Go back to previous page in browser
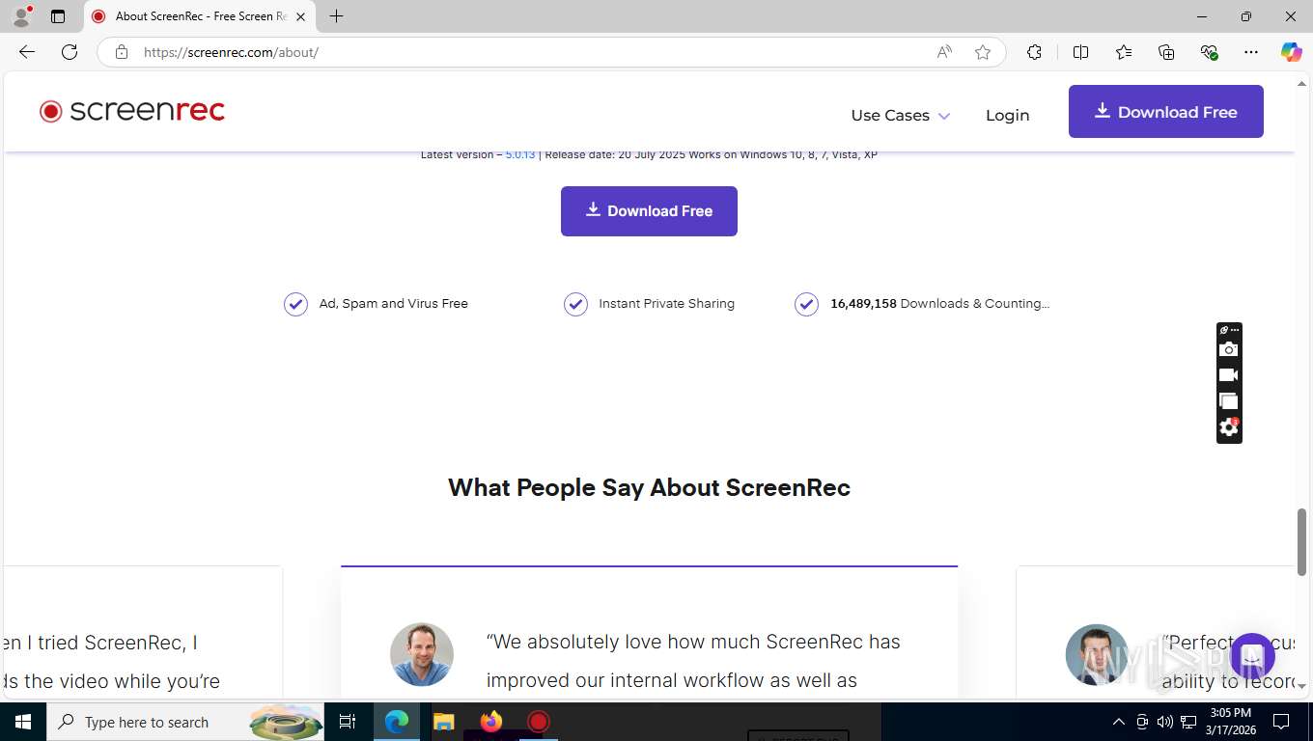Screen dimensions: 1313x741 pyautogui.click(x=27, y=52)
